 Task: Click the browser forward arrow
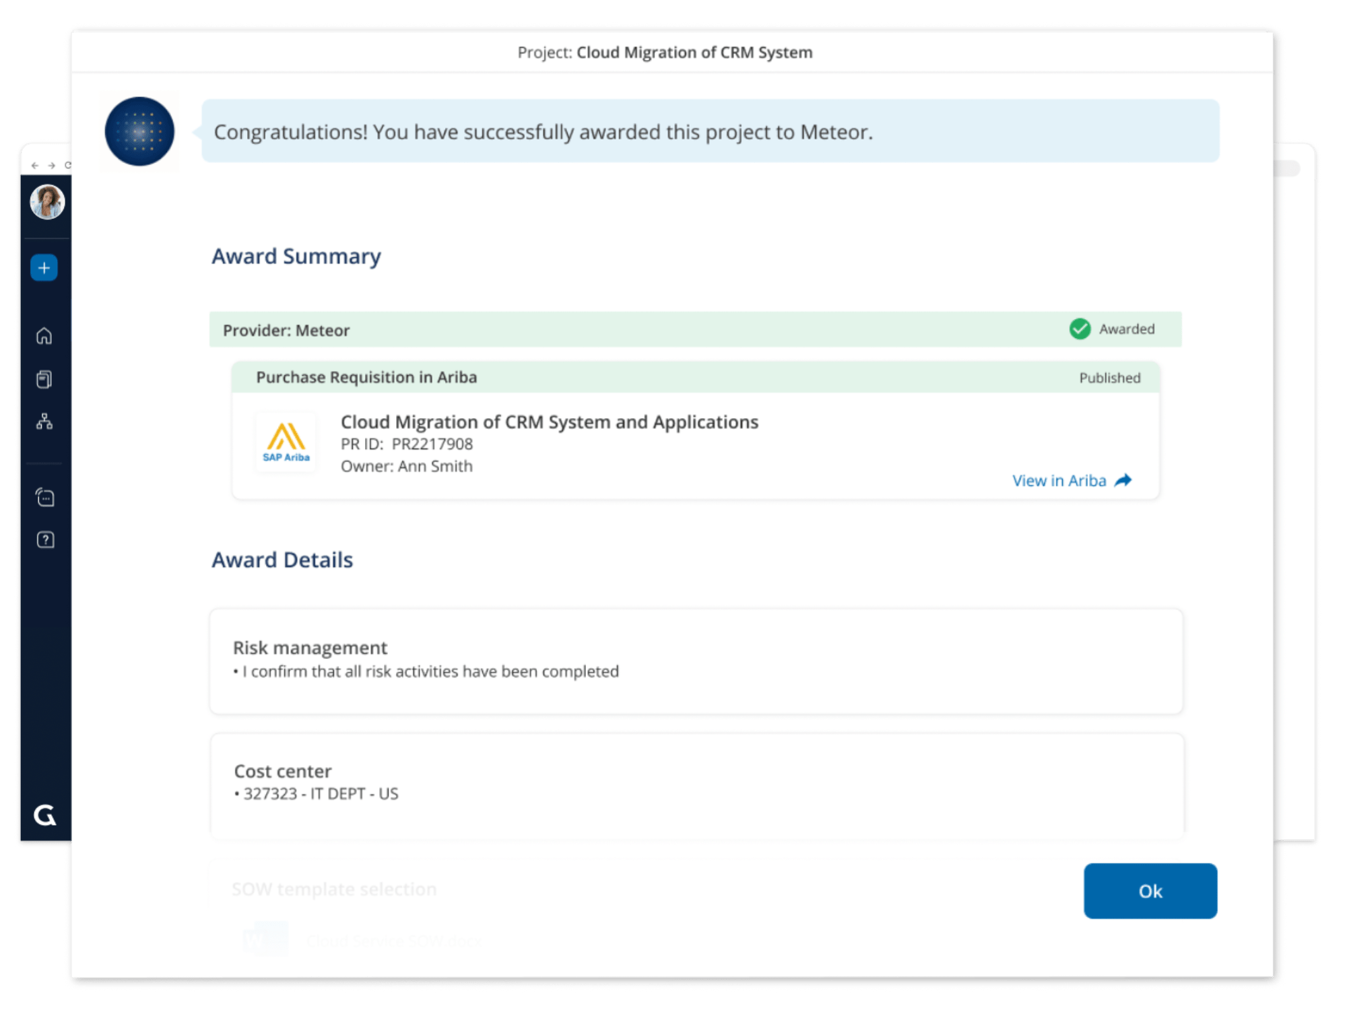51,165
